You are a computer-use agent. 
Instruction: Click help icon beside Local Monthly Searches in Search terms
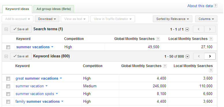(x=211, y=39)
